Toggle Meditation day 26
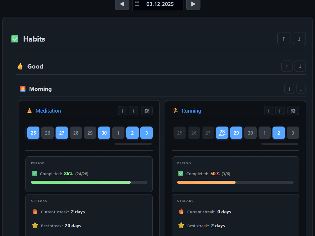Screen dimensions: 315x236 pyautogui.click(x=47, y=133)
